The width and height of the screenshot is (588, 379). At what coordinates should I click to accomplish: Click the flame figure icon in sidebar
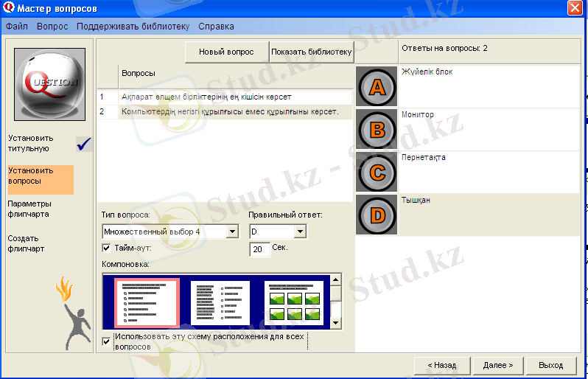(x=65, y=305)
